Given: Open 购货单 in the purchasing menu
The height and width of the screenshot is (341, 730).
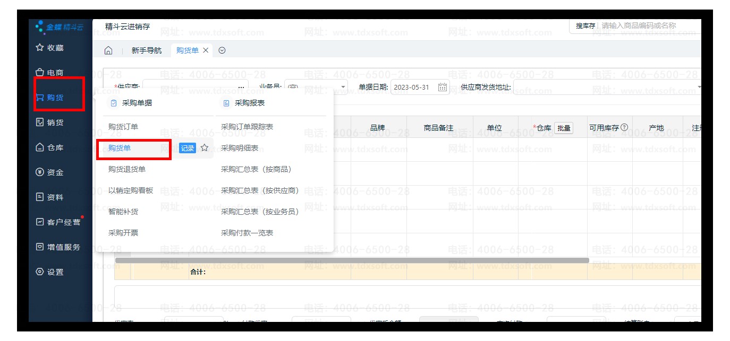Looking at the screenshot, I should (120, 148).
